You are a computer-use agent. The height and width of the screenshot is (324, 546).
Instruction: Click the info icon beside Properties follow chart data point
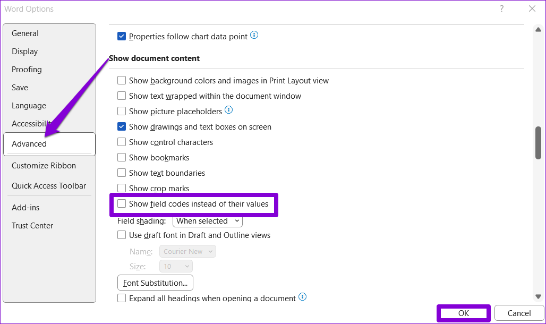pos(254,35)
